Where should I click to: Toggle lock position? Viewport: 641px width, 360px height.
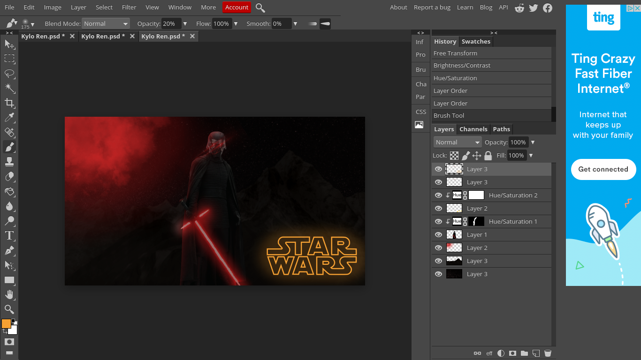pyautogui.click(x=477, y=156)
